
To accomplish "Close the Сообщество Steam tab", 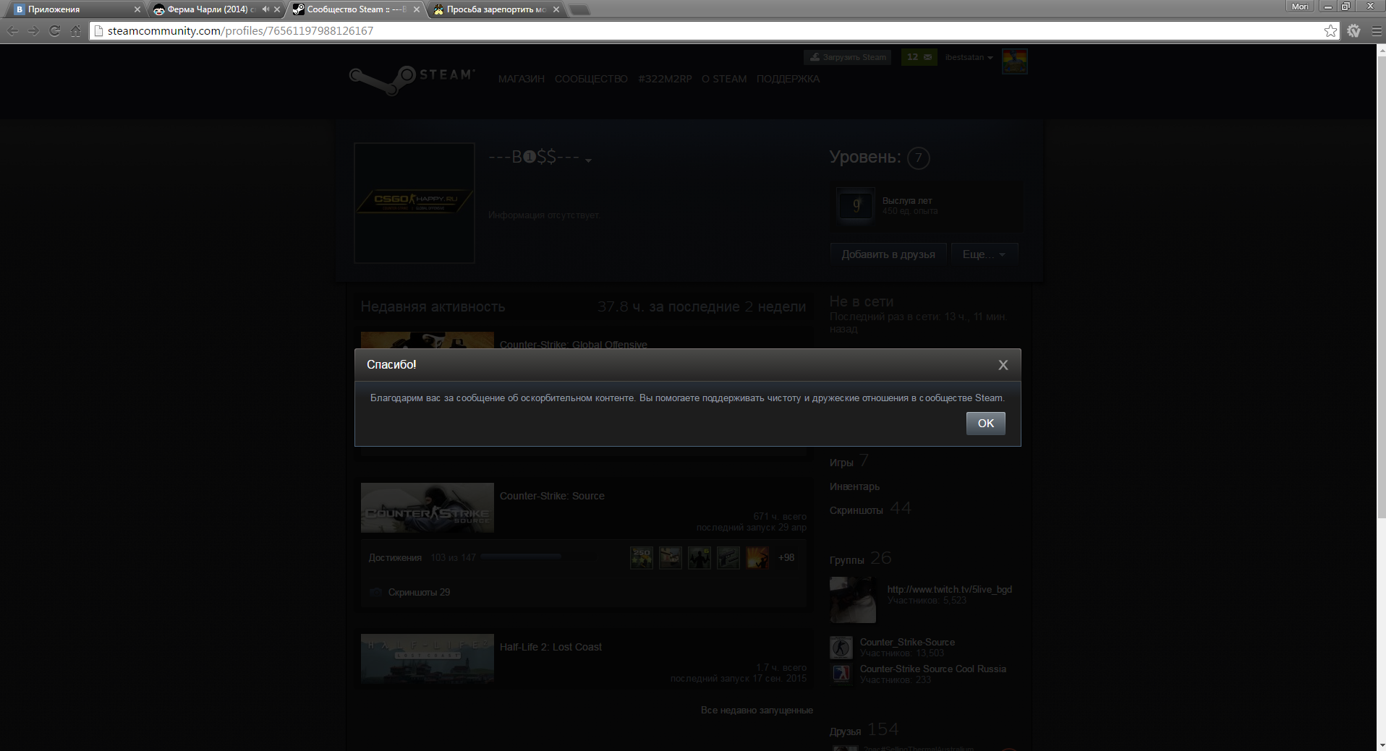I will [416, 9].
